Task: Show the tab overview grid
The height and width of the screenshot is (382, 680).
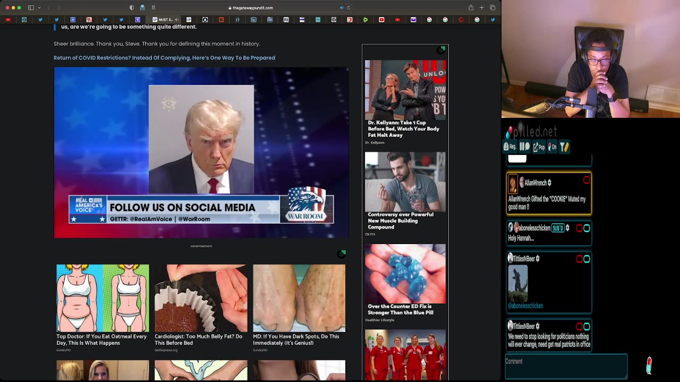Action: tap(492, 8)
